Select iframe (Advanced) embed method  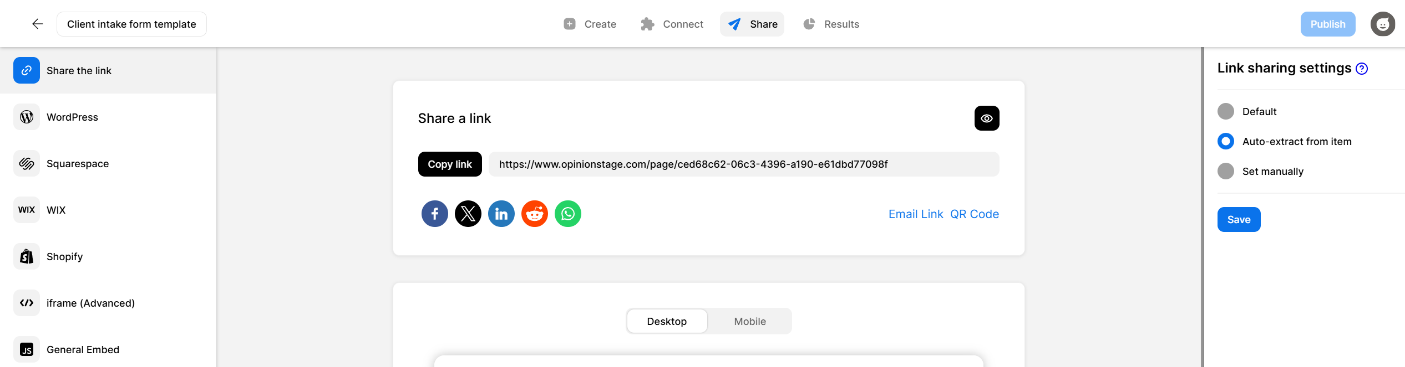(x=90, y=303)
